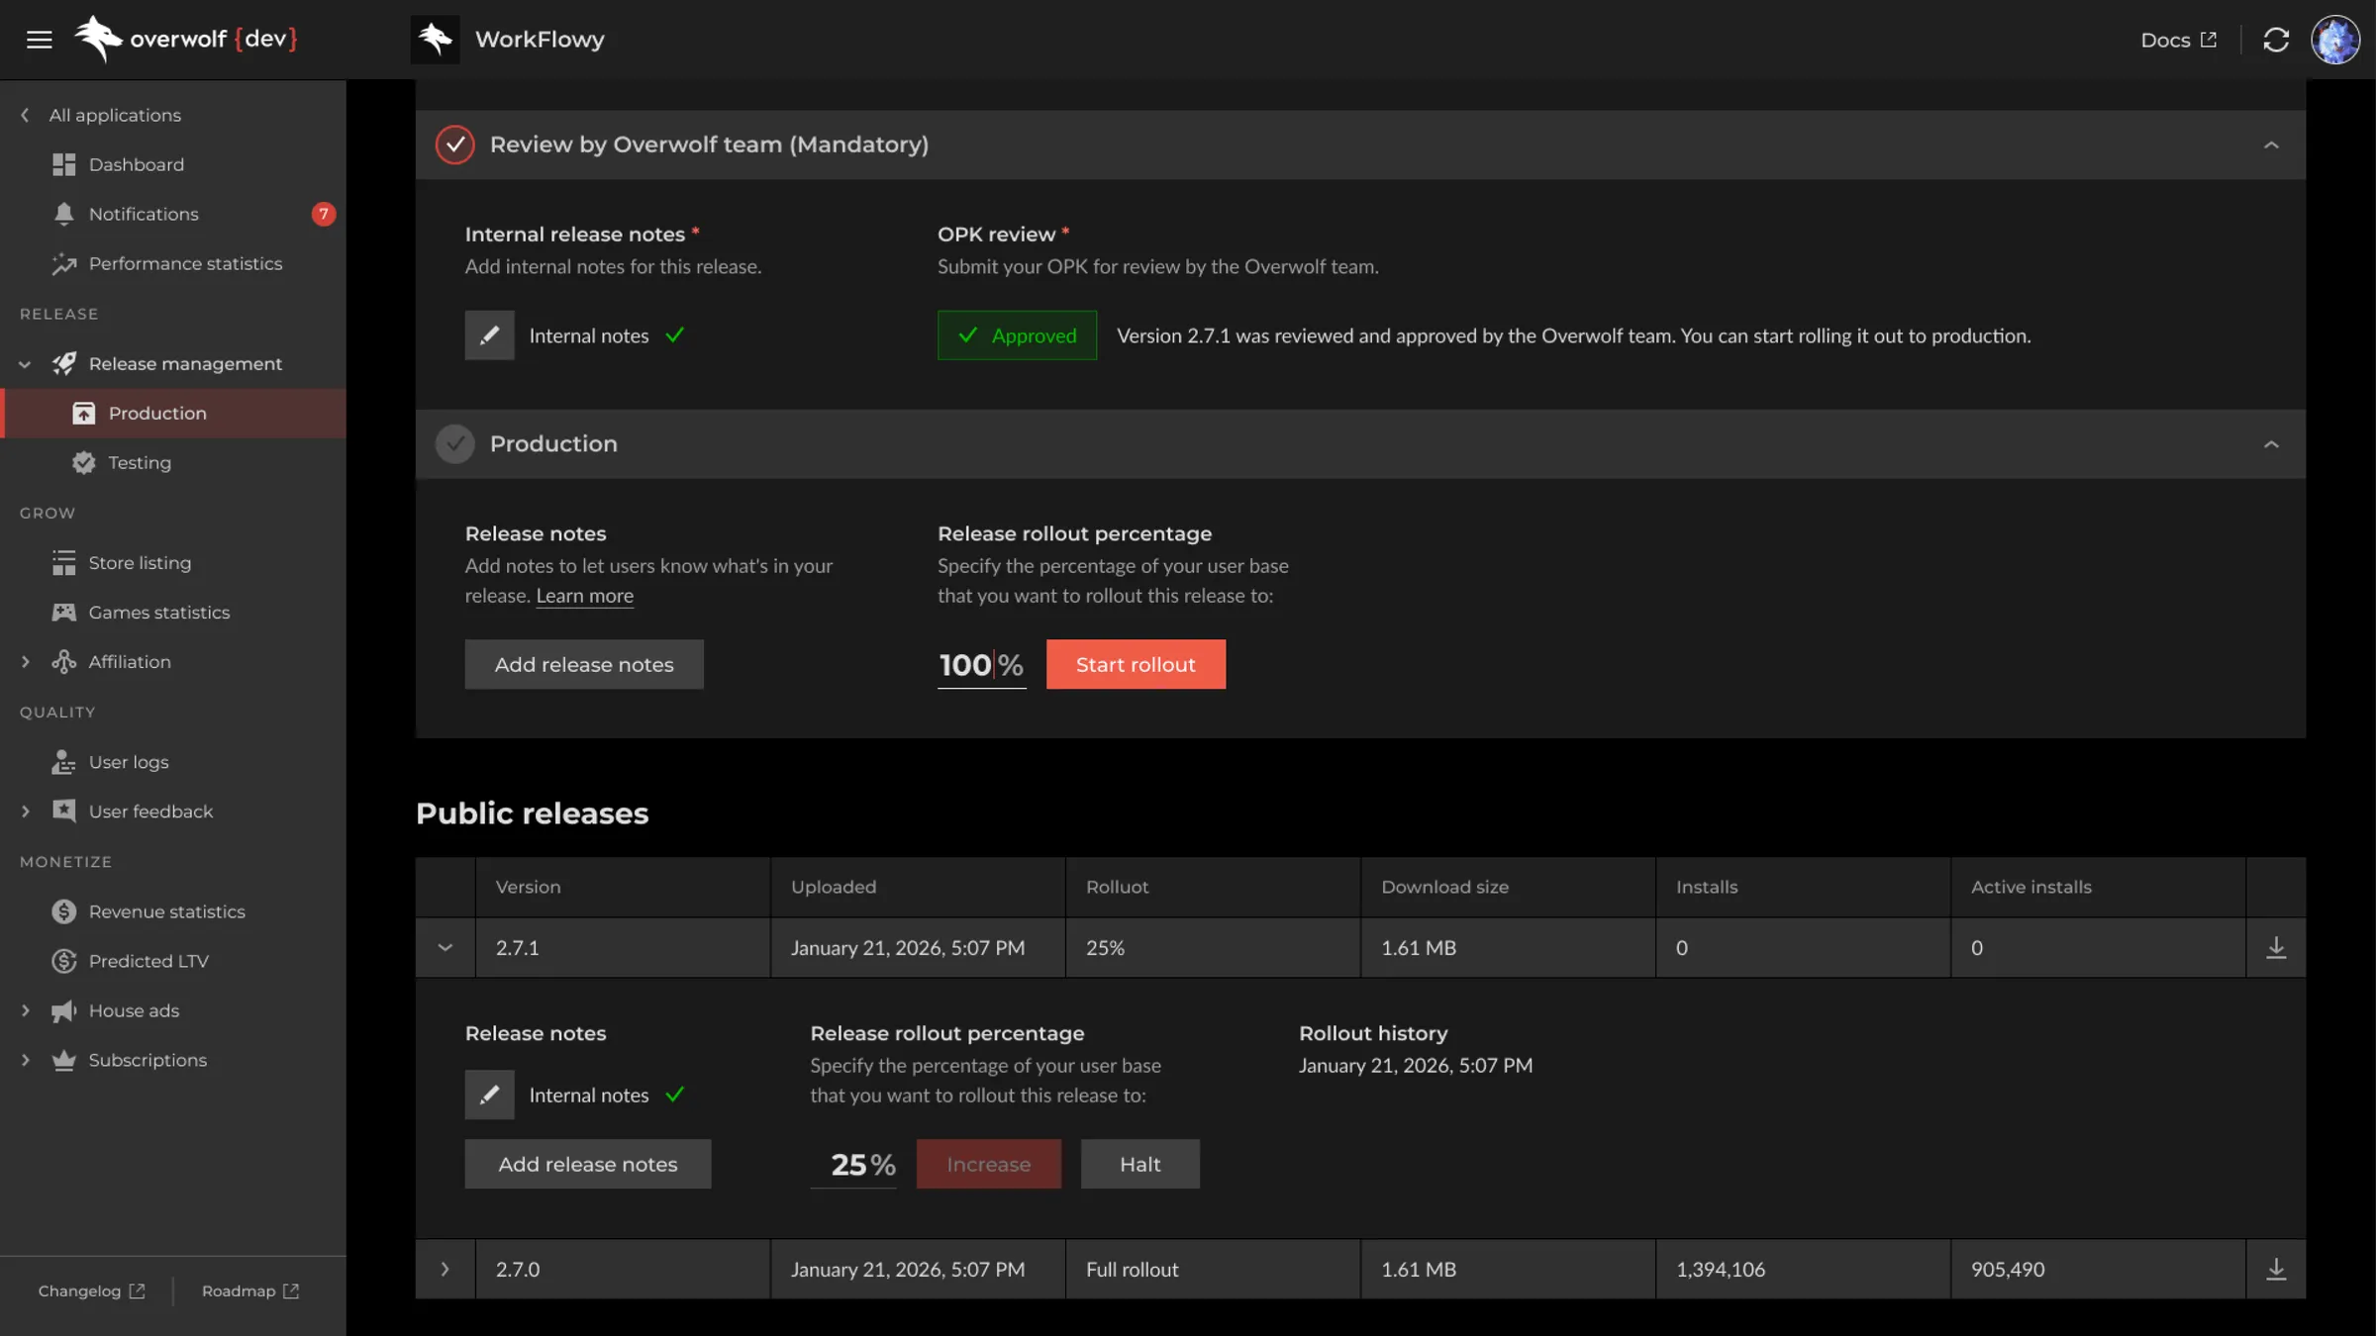Screen dimensions: 2376x1336
Task: Collapse the Production section panel
Action: pos(2271,444)
